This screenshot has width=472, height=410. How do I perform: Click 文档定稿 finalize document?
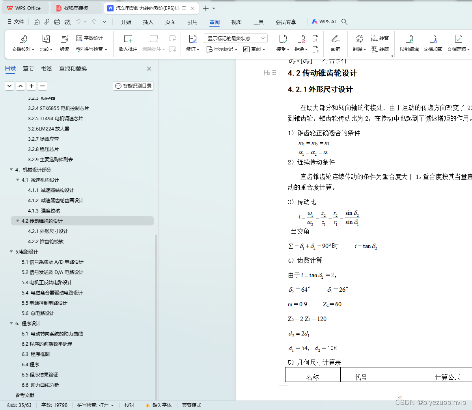(458, 43)
